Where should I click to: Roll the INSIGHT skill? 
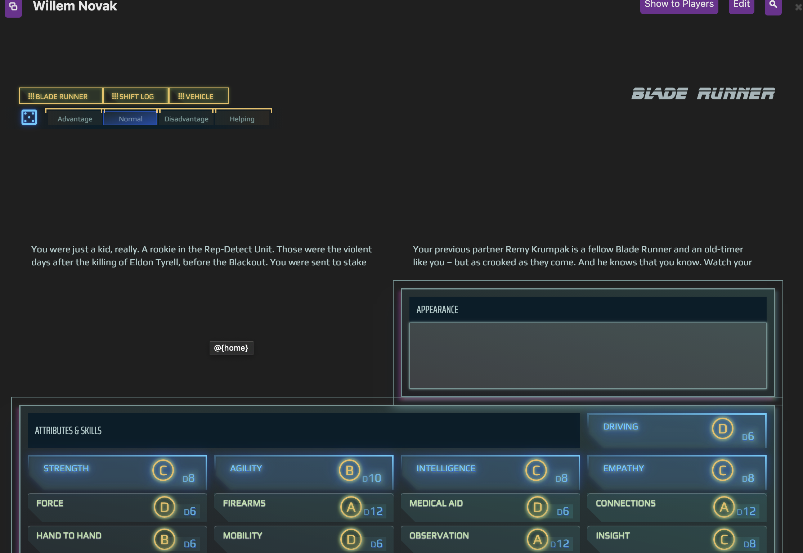pos(613,536)
